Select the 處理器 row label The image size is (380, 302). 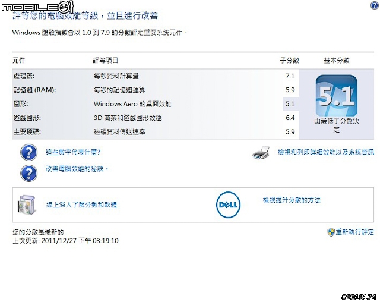[24, 76]
